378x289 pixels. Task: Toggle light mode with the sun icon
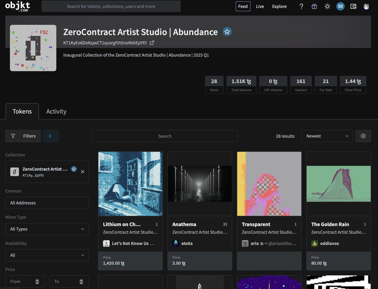(327, 6)
